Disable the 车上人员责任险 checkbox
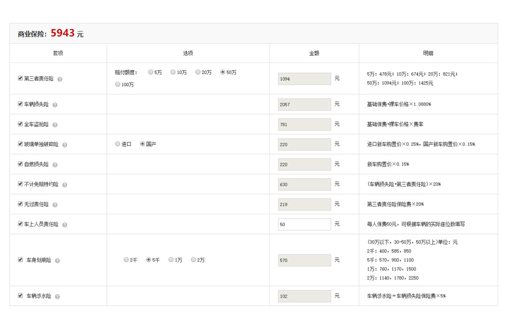The image size is (507, 329). click(20, 224)
